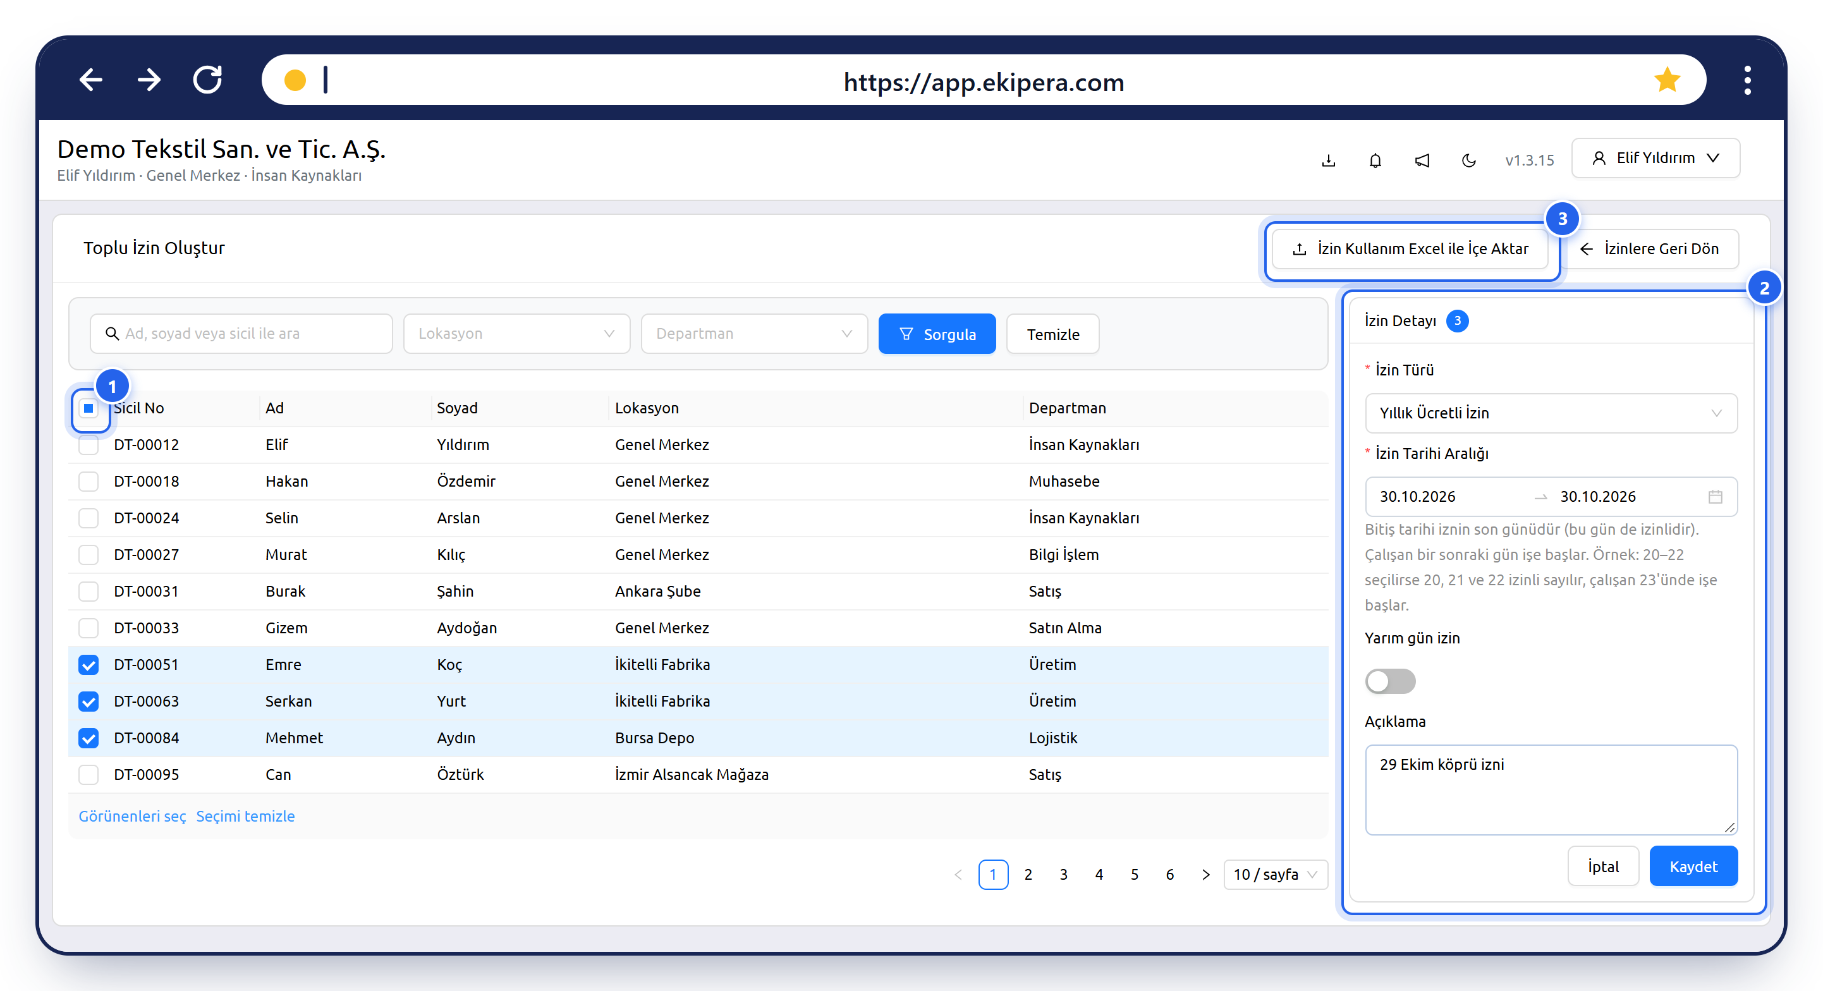This screenshot has height=991, width=1823.
Task: Click the Görünenleri seç link
Action: pyautogui.click(x=132, y=817)
